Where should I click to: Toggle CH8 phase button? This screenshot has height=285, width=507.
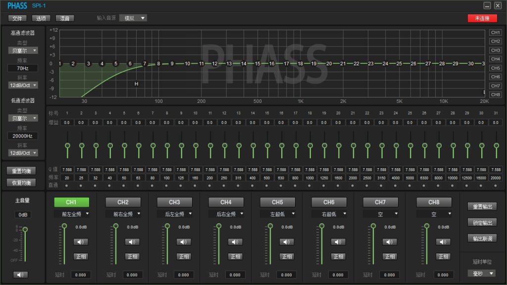pyautogui.click(x=443, y=257)
